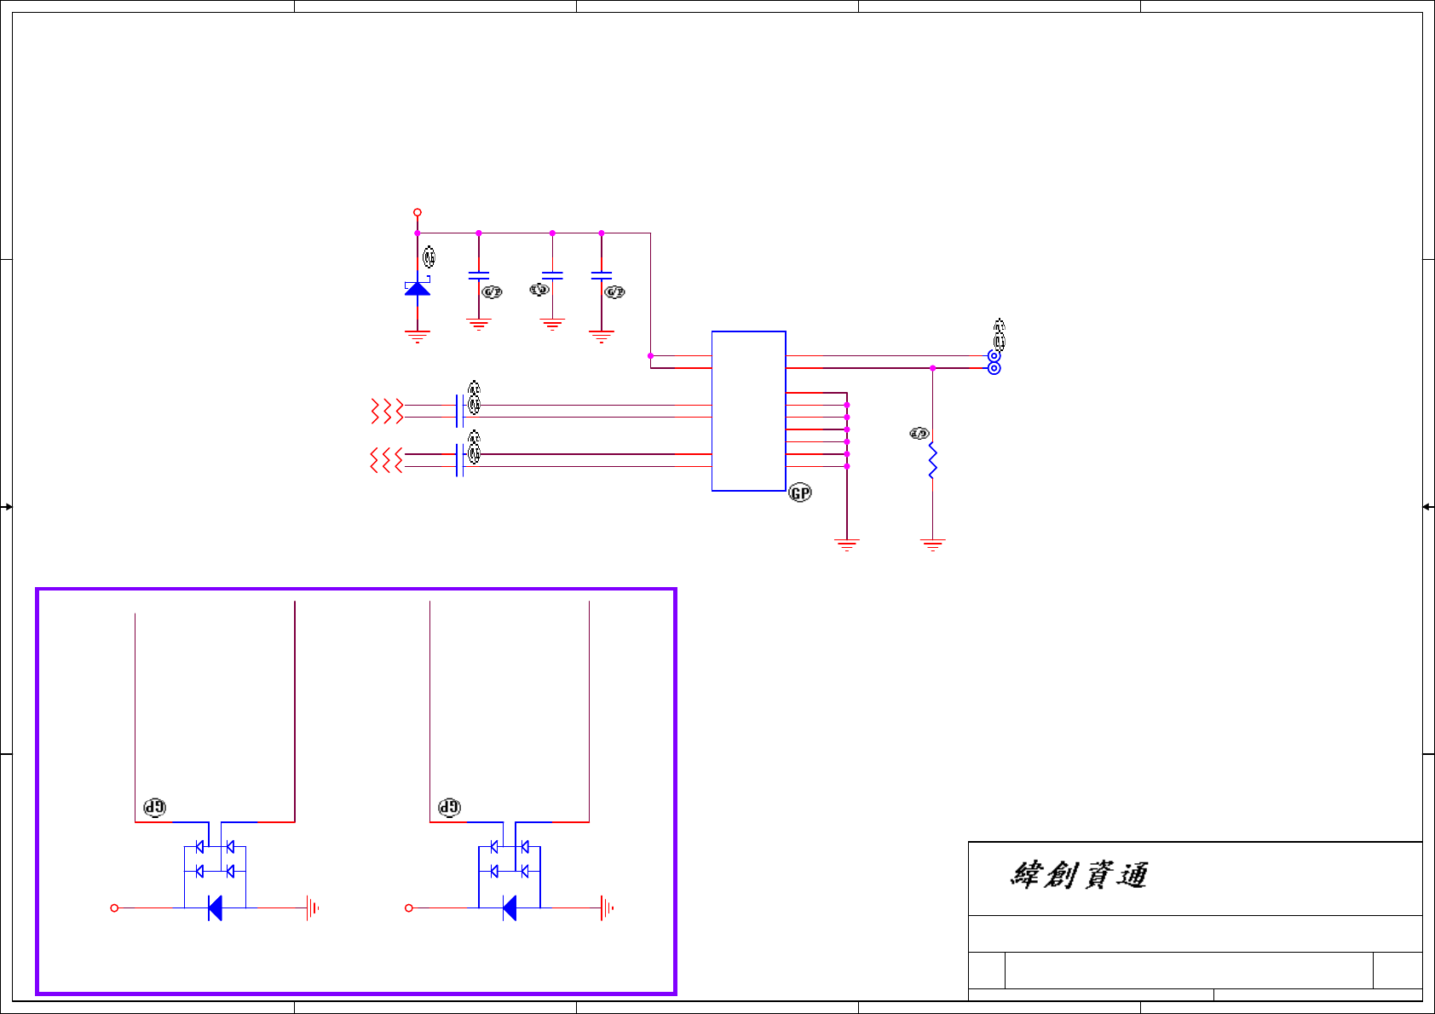1435x1014 pixels.
Task: Select the middle vertical decoupling capacitor
Action: pyautogui.click(x=552, y=276)
